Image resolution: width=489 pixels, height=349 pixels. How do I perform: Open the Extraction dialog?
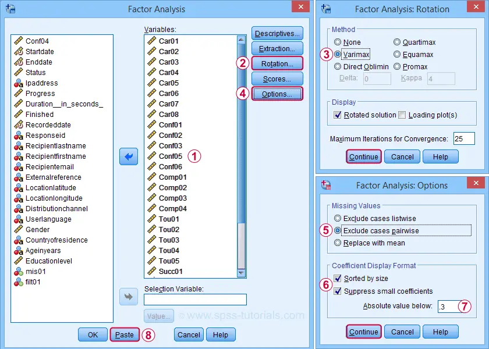[277, 49]
